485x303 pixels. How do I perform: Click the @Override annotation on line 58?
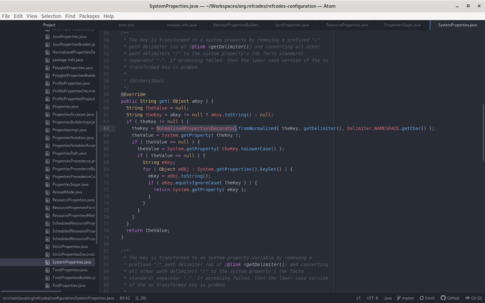[x=133, y=94]
